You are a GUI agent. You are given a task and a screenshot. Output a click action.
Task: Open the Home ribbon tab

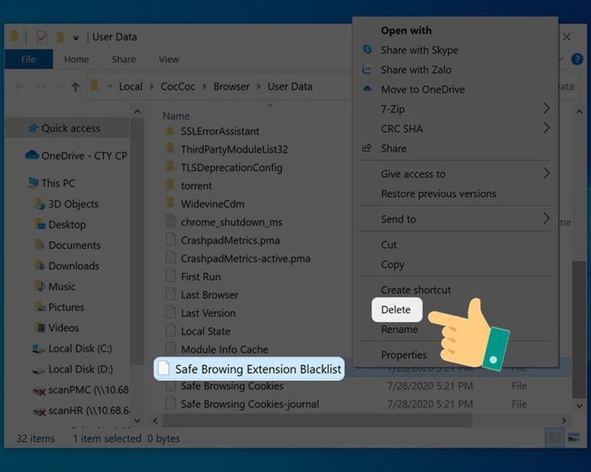click(77, 60)
